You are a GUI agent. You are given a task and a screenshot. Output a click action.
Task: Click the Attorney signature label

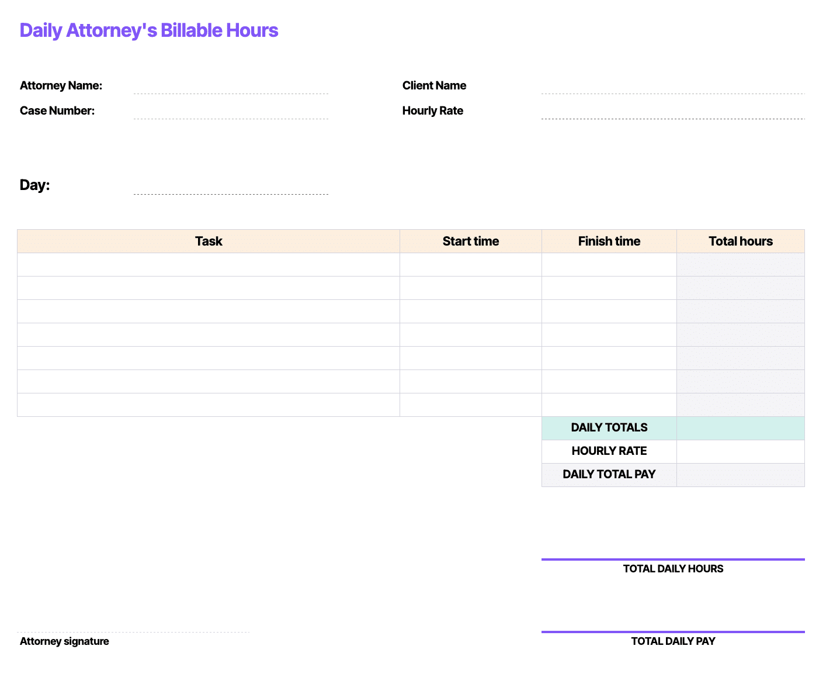click(x=64, y=641)
